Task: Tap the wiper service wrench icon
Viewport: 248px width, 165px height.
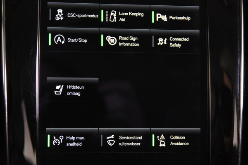Action: pos(111,140)
